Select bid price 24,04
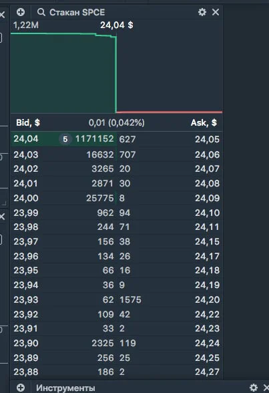Image resolution: width=269 pixels, height=393 pixels. [26, 138]
